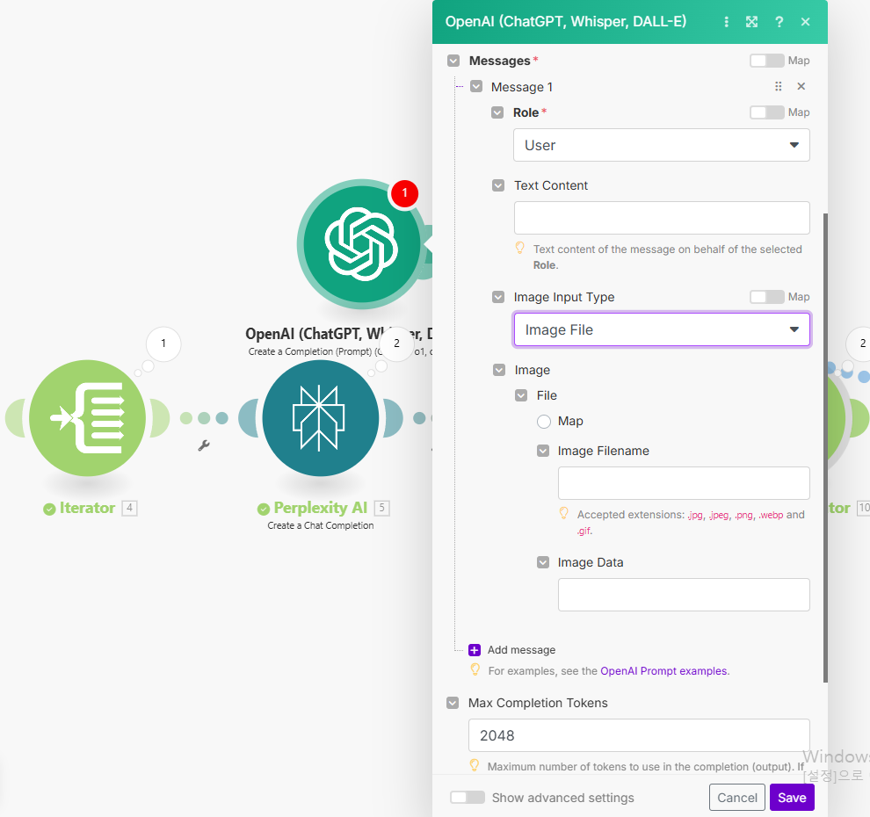
Task: Click the Save button
Action: pos(791,798)
